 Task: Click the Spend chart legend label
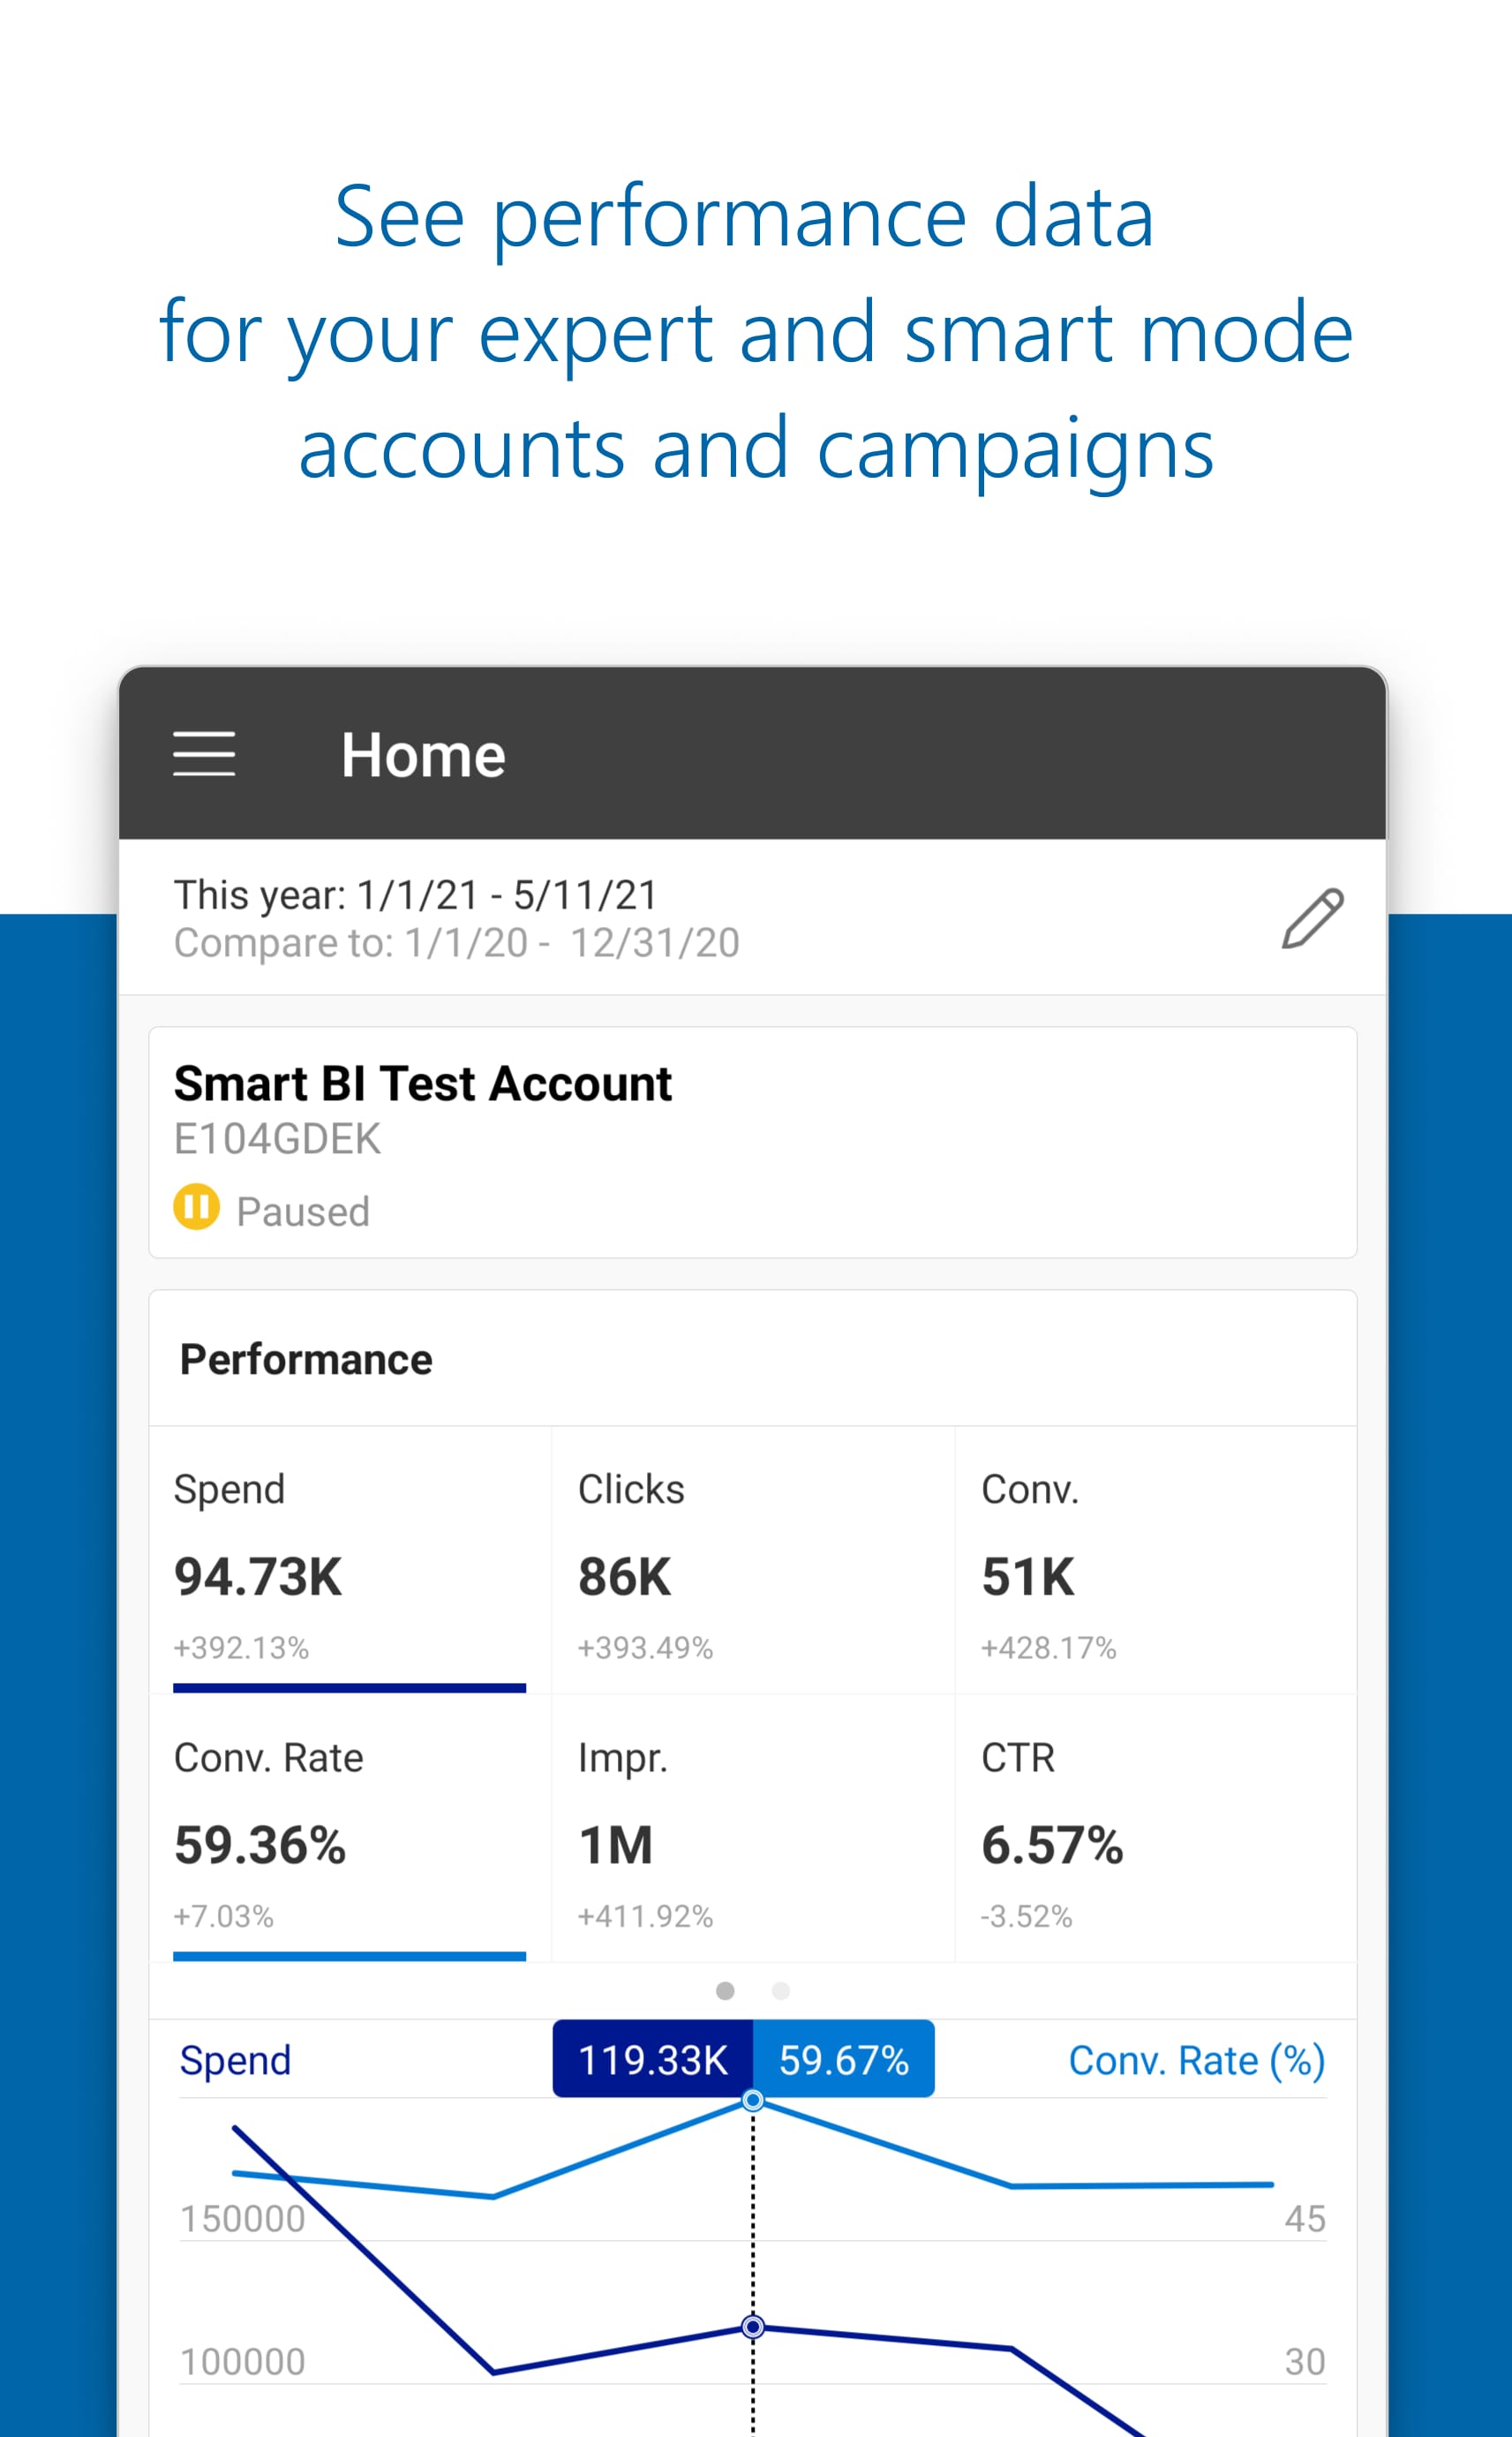tap(234, 2060)
